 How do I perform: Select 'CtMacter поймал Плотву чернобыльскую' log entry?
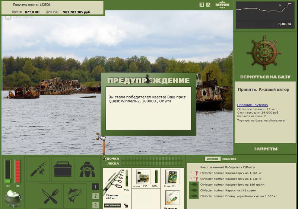[x=238, y=196]
